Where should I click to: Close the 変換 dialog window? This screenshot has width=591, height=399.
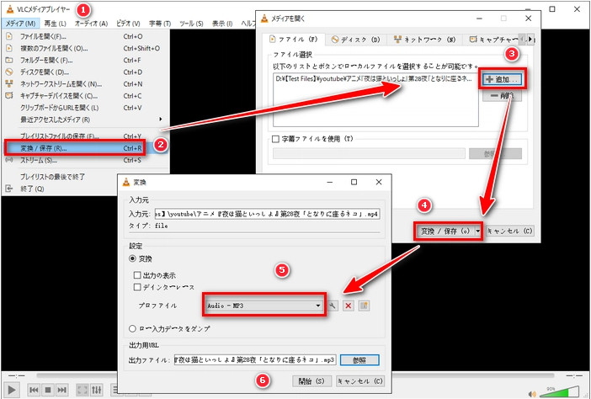point(378,182)
